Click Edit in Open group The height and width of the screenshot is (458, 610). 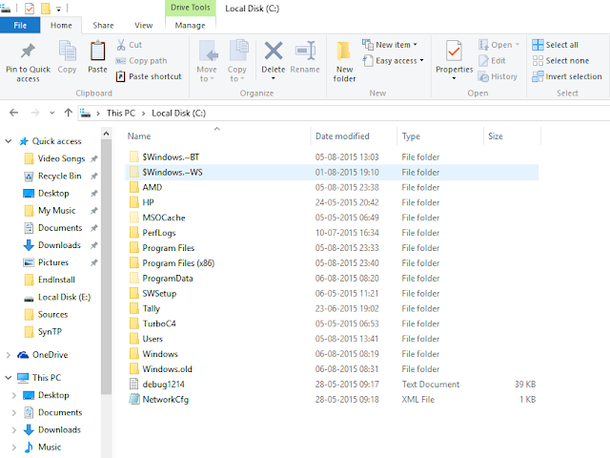click(x=492, y=61)
